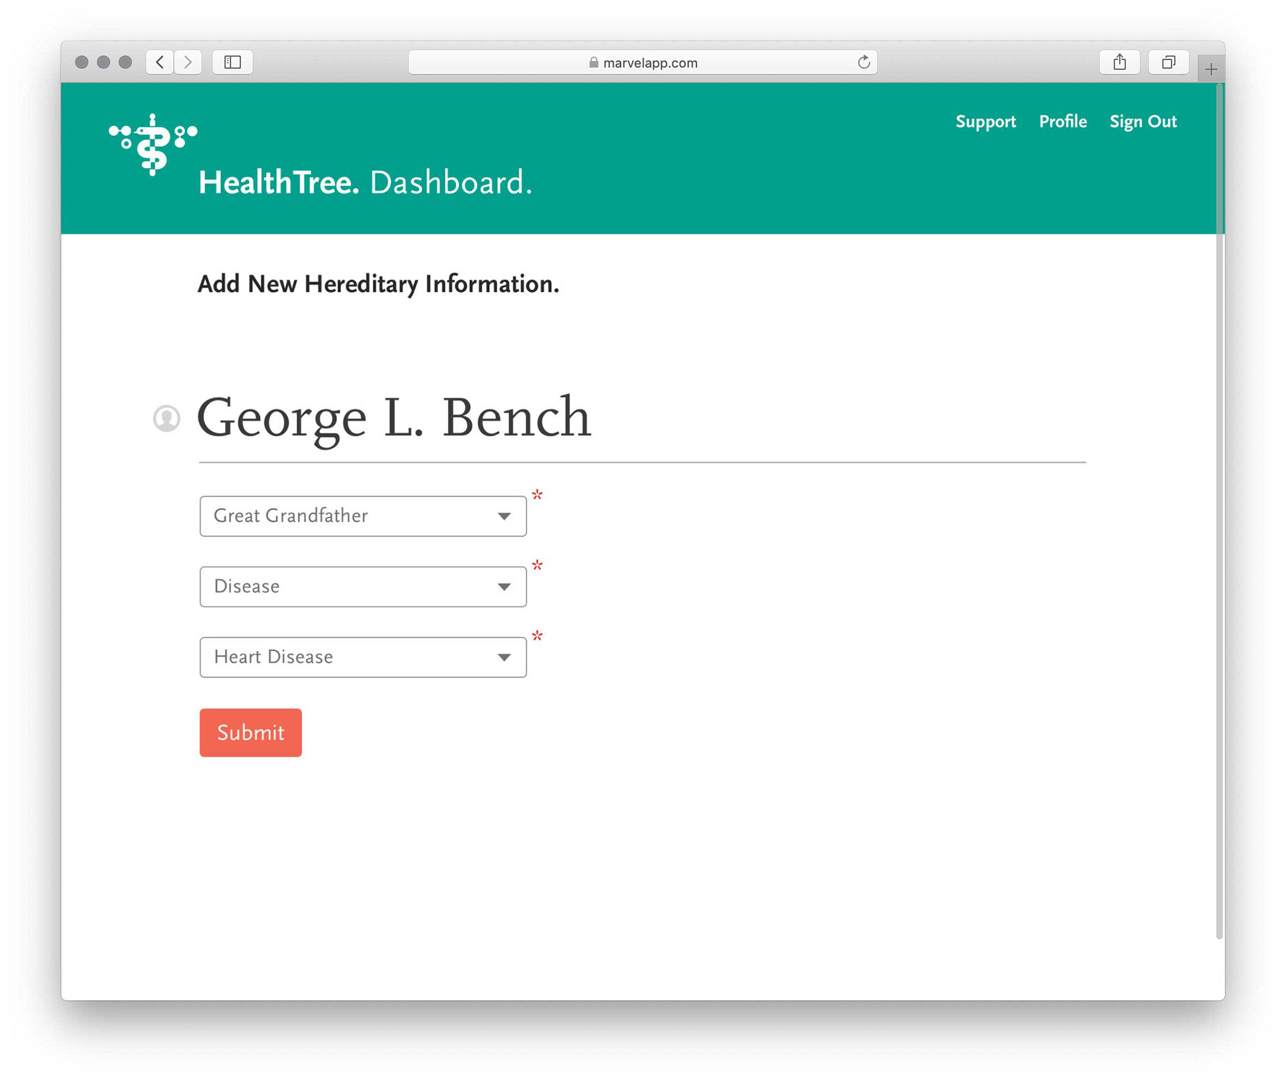Screen dimensions: 1286x1081
Task: Open the Profile page
Action: coord(1063,121)
